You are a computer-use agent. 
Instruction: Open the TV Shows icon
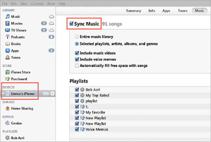[7, 30]
